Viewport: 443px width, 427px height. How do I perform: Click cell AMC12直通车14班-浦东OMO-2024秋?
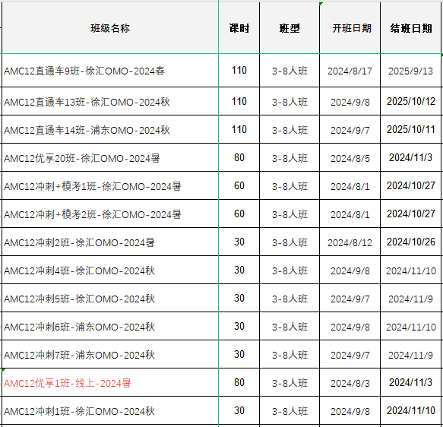click(x=110, y=129)
